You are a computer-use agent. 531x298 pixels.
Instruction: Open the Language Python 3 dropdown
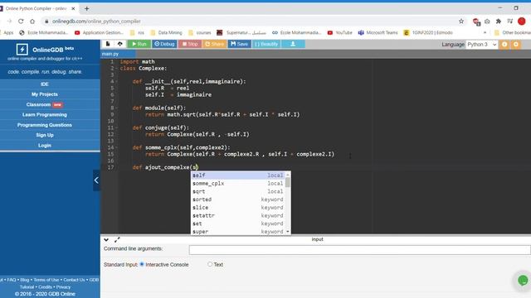click(x=481, y=44)
